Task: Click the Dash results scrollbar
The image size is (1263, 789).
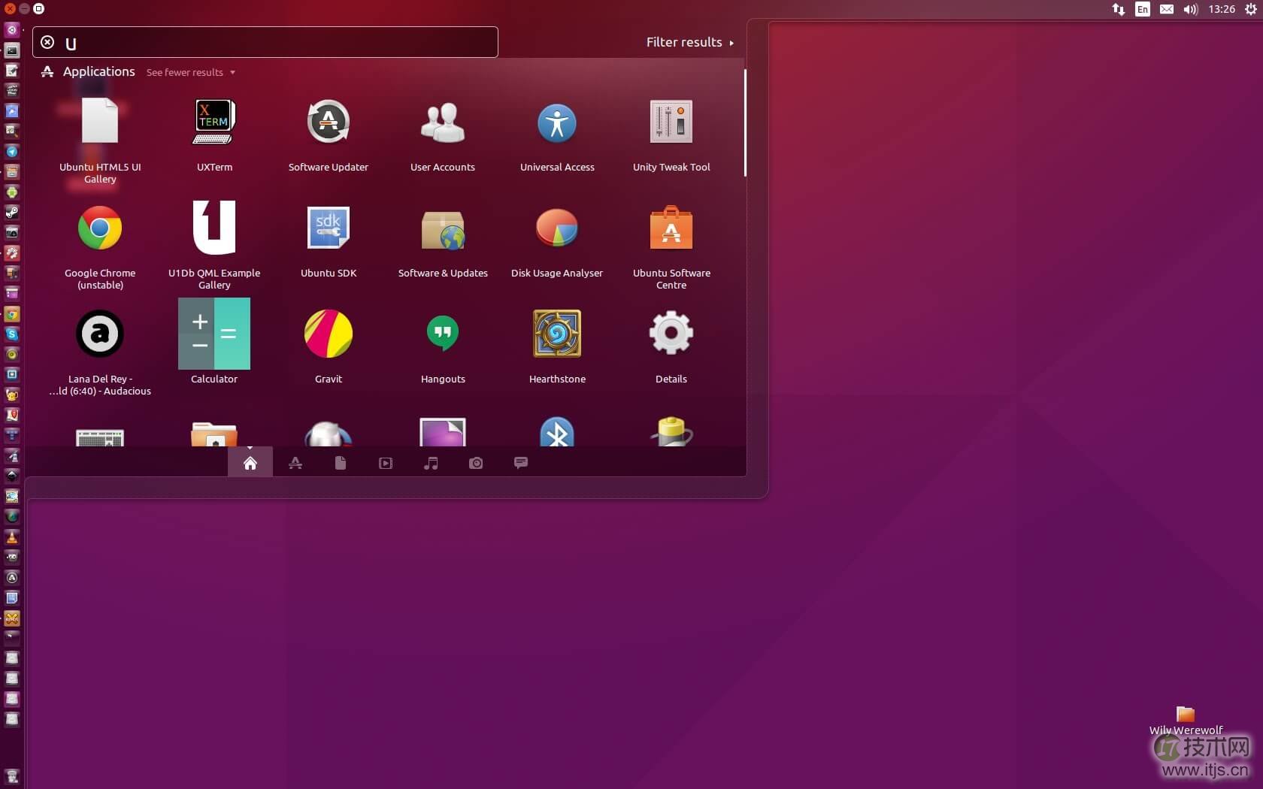Action: tap(745, 123)
